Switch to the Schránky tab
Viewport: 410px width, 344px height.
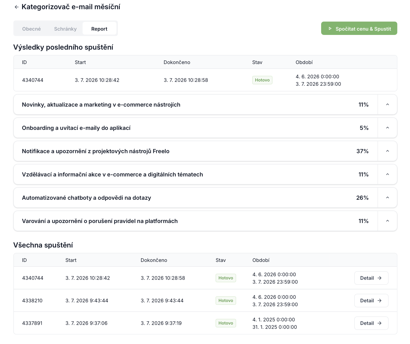pyautogui.click(x=65, y=29)
